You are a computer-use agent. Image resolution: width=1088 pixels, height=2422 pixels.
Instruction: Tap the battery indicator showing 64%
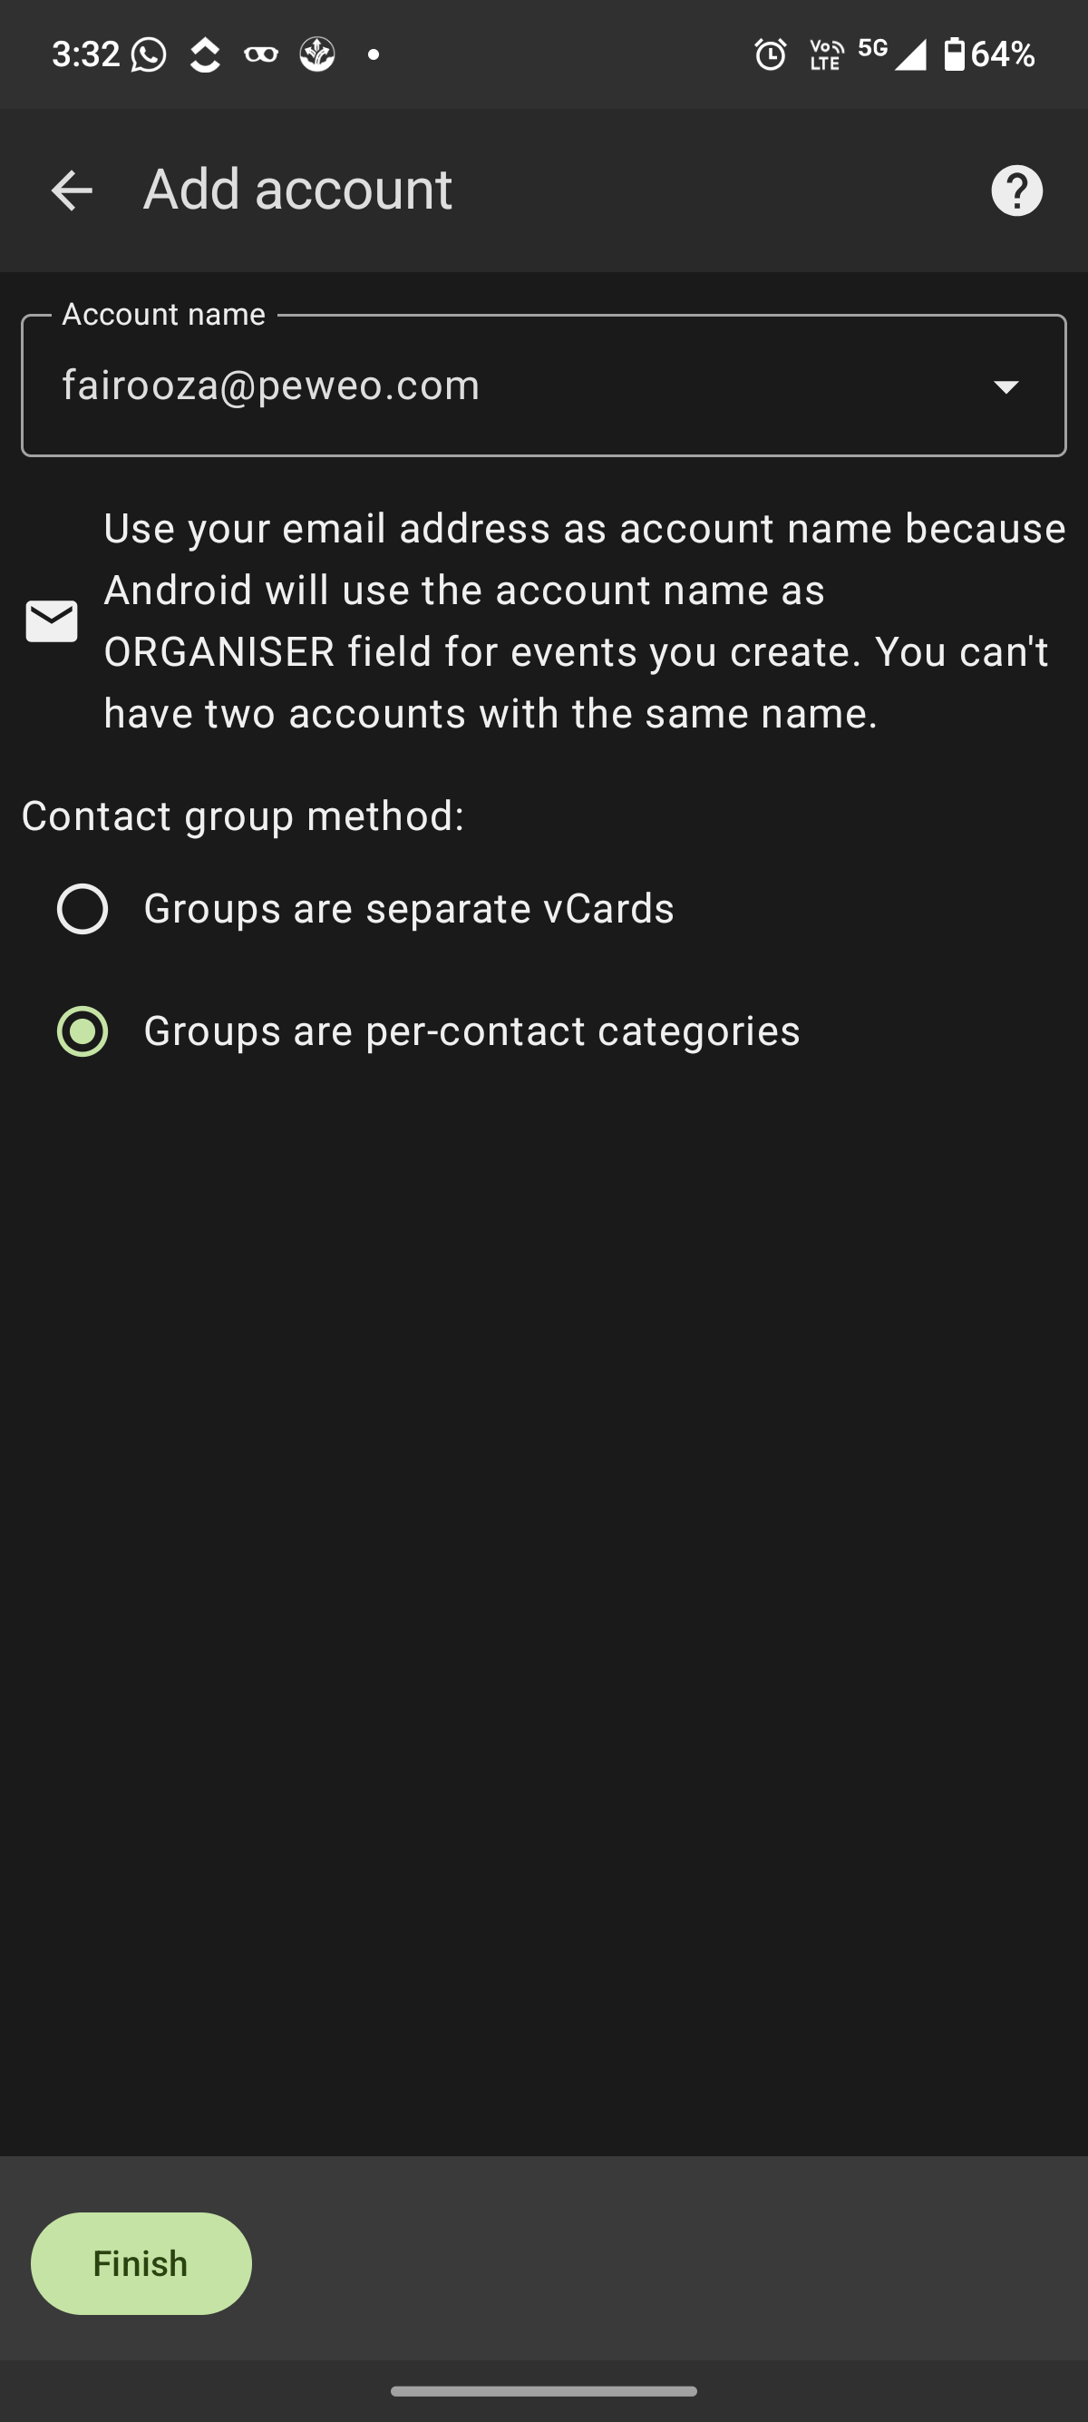coord(977,54)
